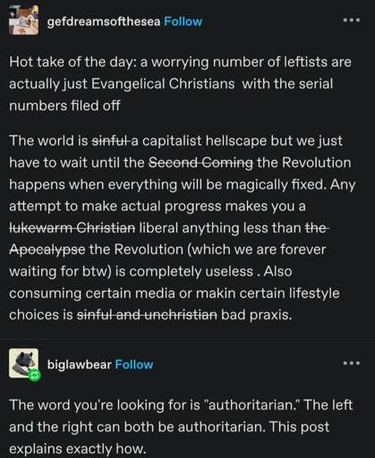Open the three-dot menu on biglawbear's reblog
The height and width of the screenshot is (458, 375).
point(352,363)
